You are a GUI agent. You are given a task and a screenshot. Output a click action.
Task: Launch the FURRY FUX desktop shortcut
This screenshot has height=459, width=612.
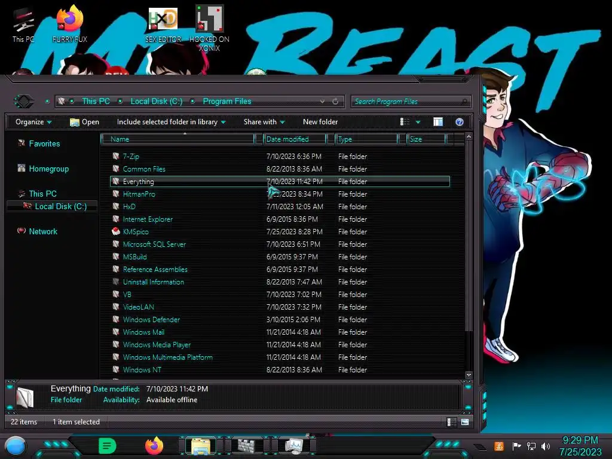[x=69, y=24]
